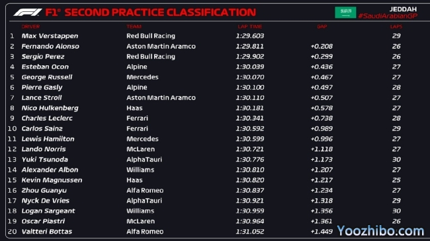430x241 pixels.
Task: Select the GAP column header
Action: (x=322, y=26)
